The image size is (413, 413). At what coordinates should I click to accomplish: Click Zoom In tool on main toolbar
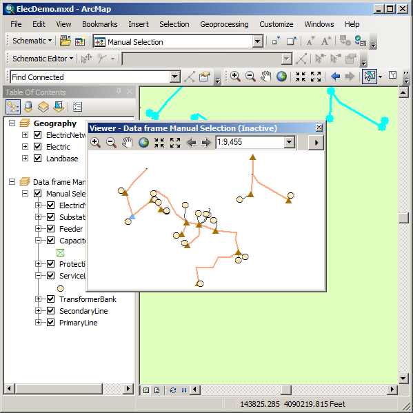(x=235, y=77)
